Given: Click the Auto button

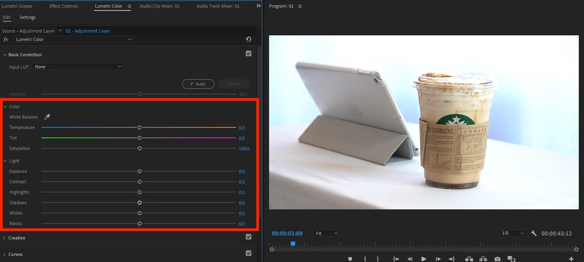Looking at the screenshot, I should point(198,84).
